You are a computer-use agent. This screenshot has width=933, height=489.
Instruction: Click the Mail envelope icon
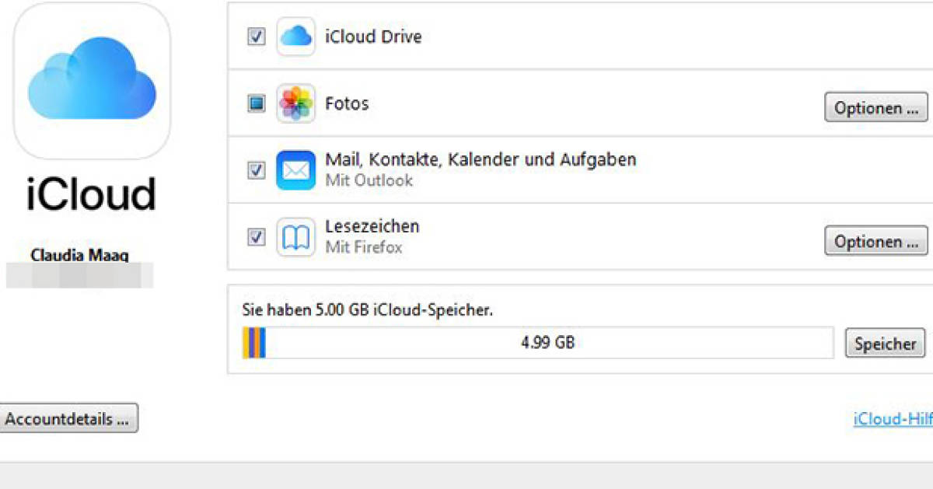295,170
